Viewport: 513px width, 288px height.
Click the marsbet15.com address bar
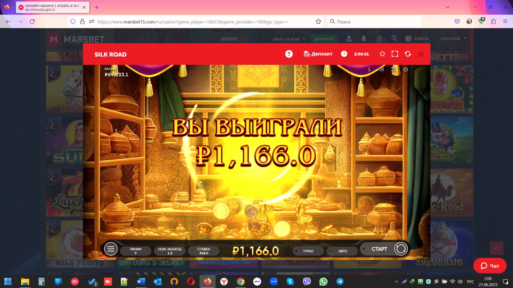coord(192,22)
